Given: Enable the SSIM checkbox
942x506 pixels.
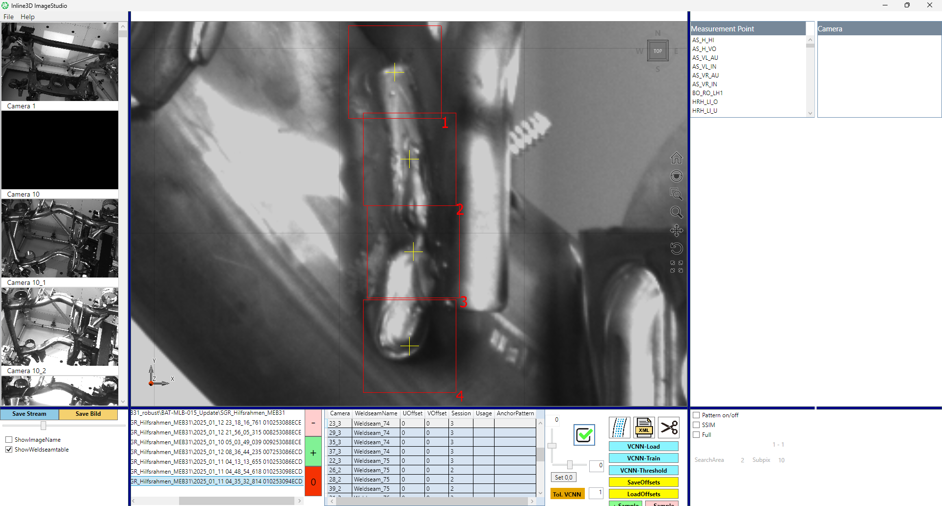Looking at the screenshot, I should (696, 425).
